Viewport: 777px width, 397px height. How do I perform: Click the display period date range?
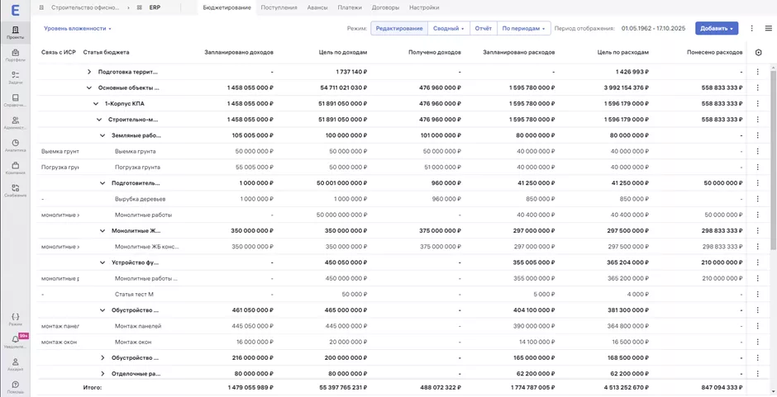click(653, 28)
